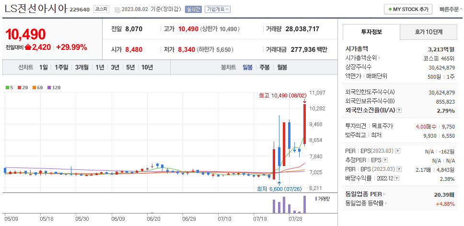Click the 전일 value 8,070
This screenshot has width=464, height=226.
[x=134, y=29]
